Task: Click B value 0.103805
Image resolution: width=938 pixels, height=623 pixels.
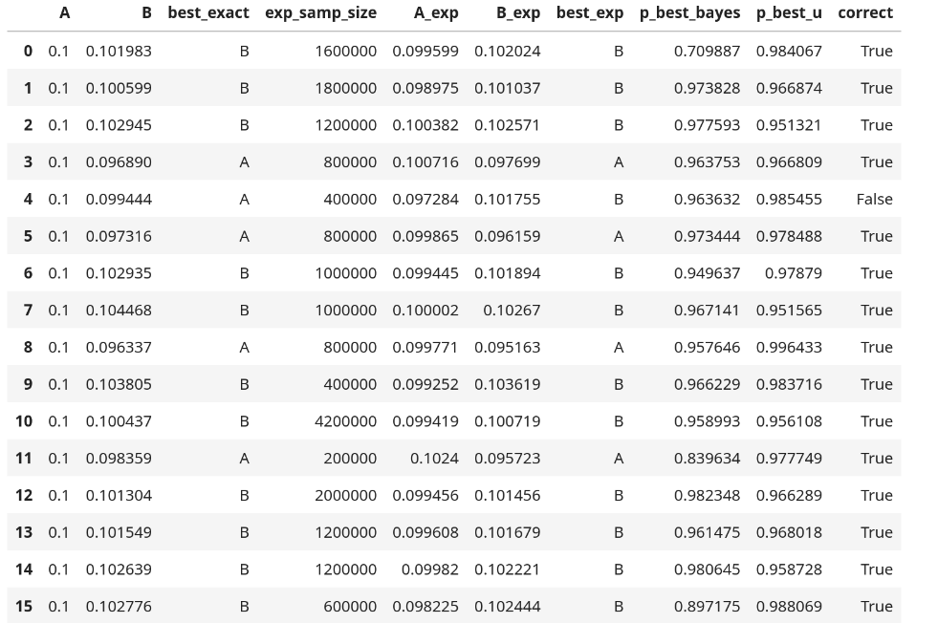Action: (119, 384)
